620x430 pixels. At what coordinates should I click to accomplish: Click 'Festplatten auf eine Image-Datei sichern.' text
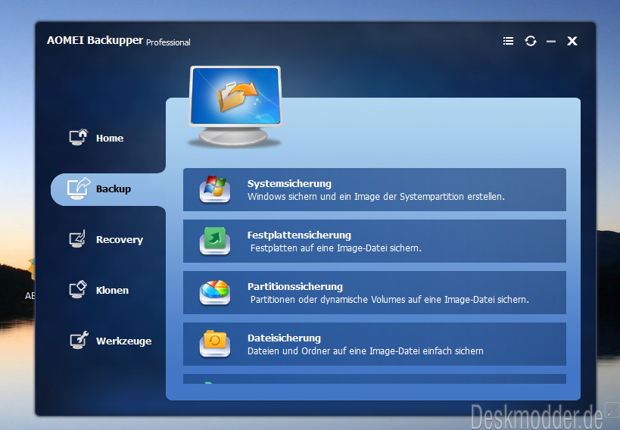pyautogui.click(x=335, y=248)
